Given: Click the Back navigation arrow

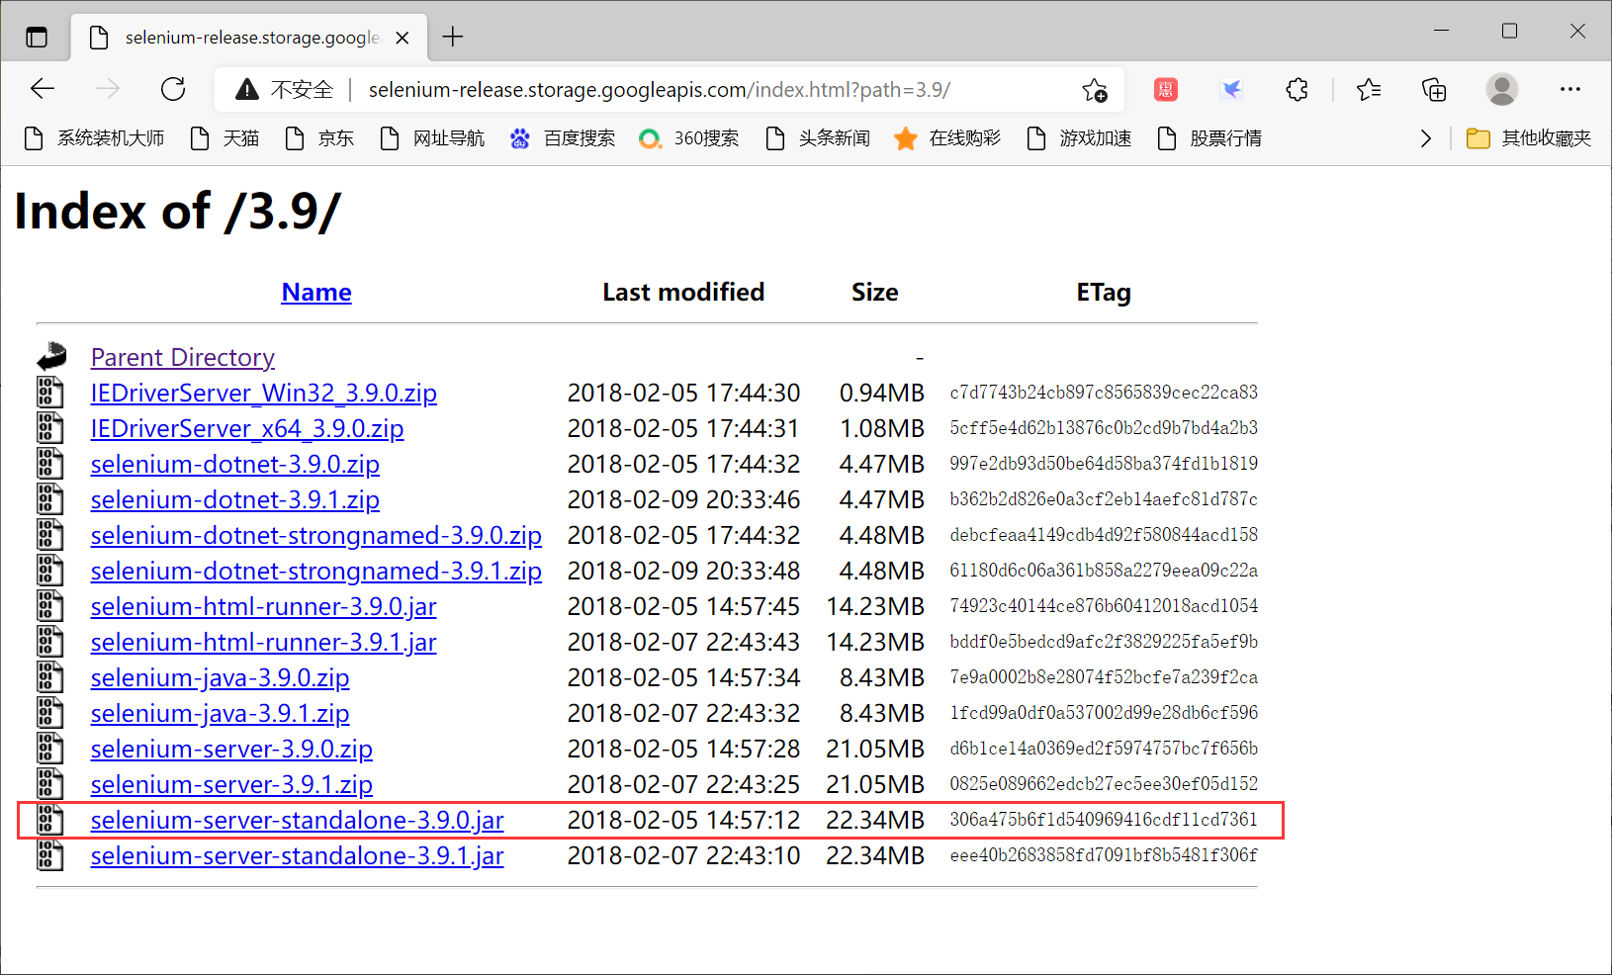Looking at the screenshot, I should tap(43, 89).
